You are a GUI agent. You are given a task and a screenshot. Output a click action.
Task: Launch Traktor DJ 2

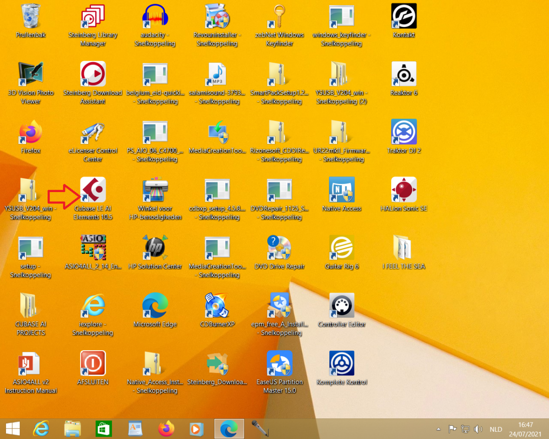(404, 132)
